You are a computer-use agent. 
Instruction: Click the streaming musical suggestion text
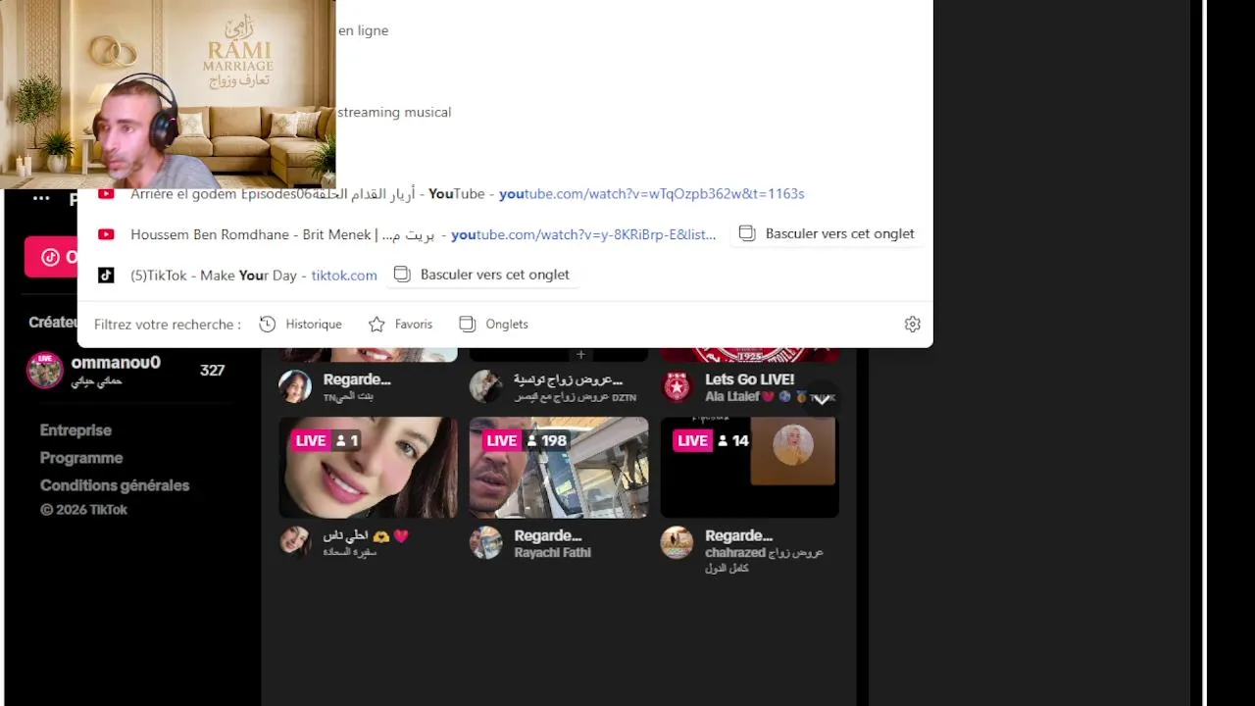click(394, 113)
